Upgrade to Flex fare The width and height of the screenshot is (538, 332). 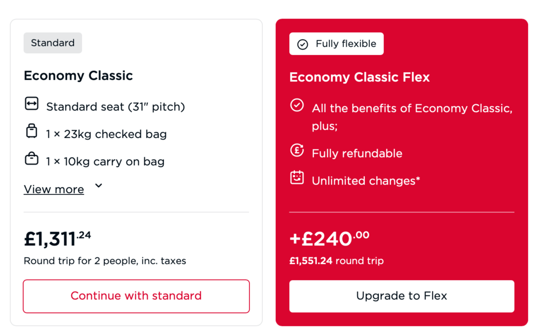click(402, 296)
